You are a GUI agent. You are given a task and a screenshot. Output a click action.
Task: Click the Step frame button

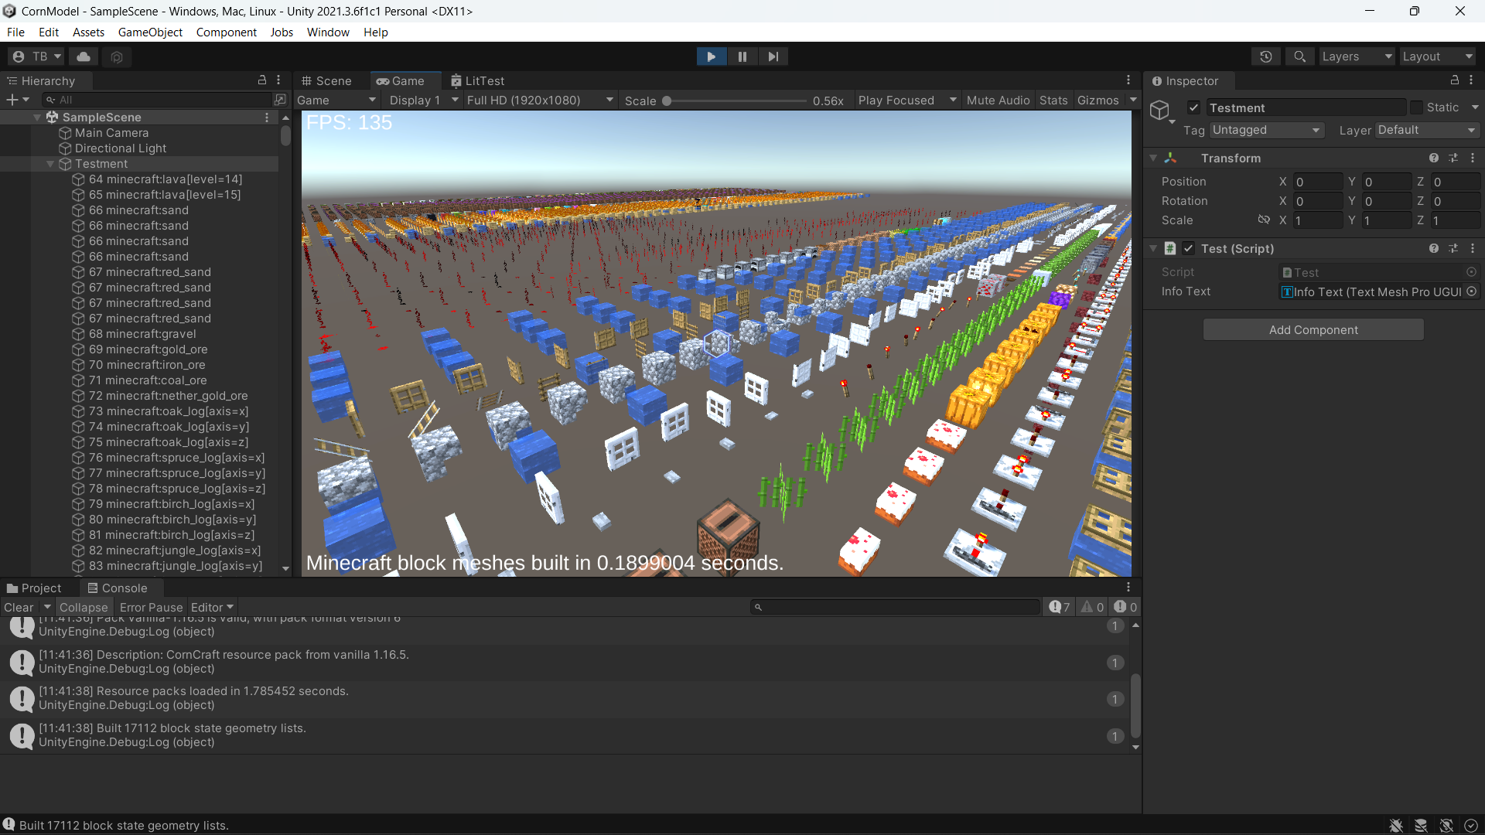pyautogui.click(x=773, y=56)
